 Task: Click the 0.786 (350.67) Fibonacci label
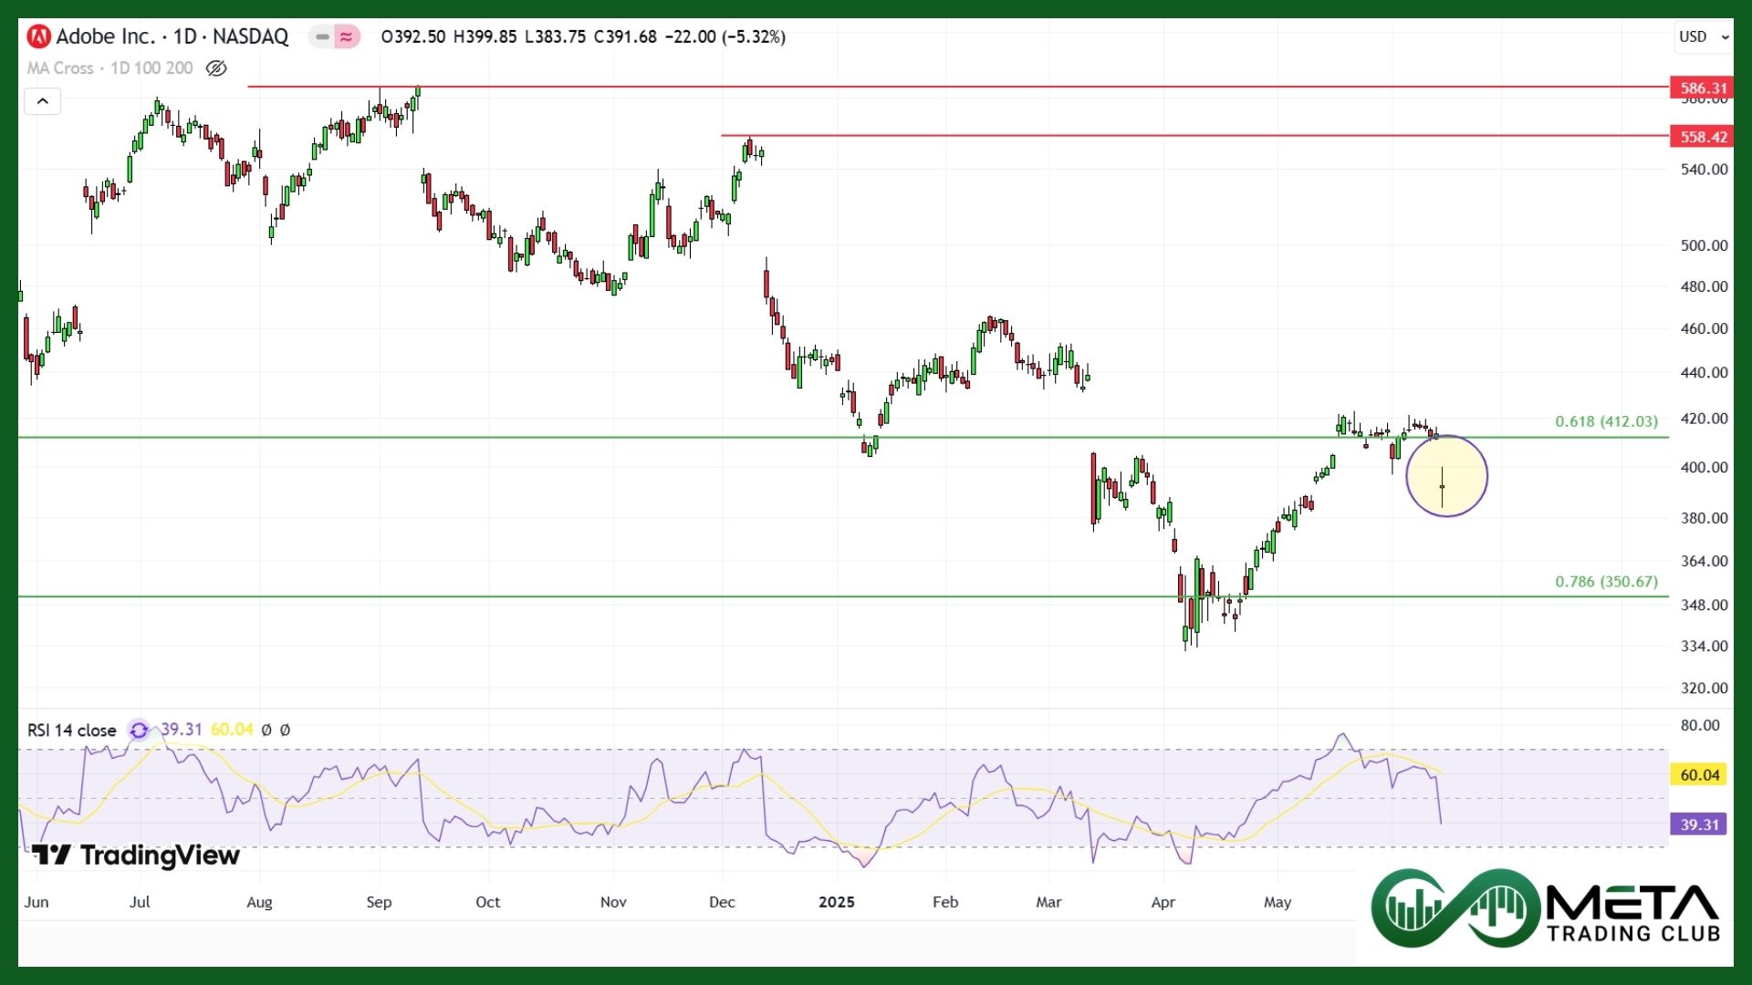(x=1606, y=582)
